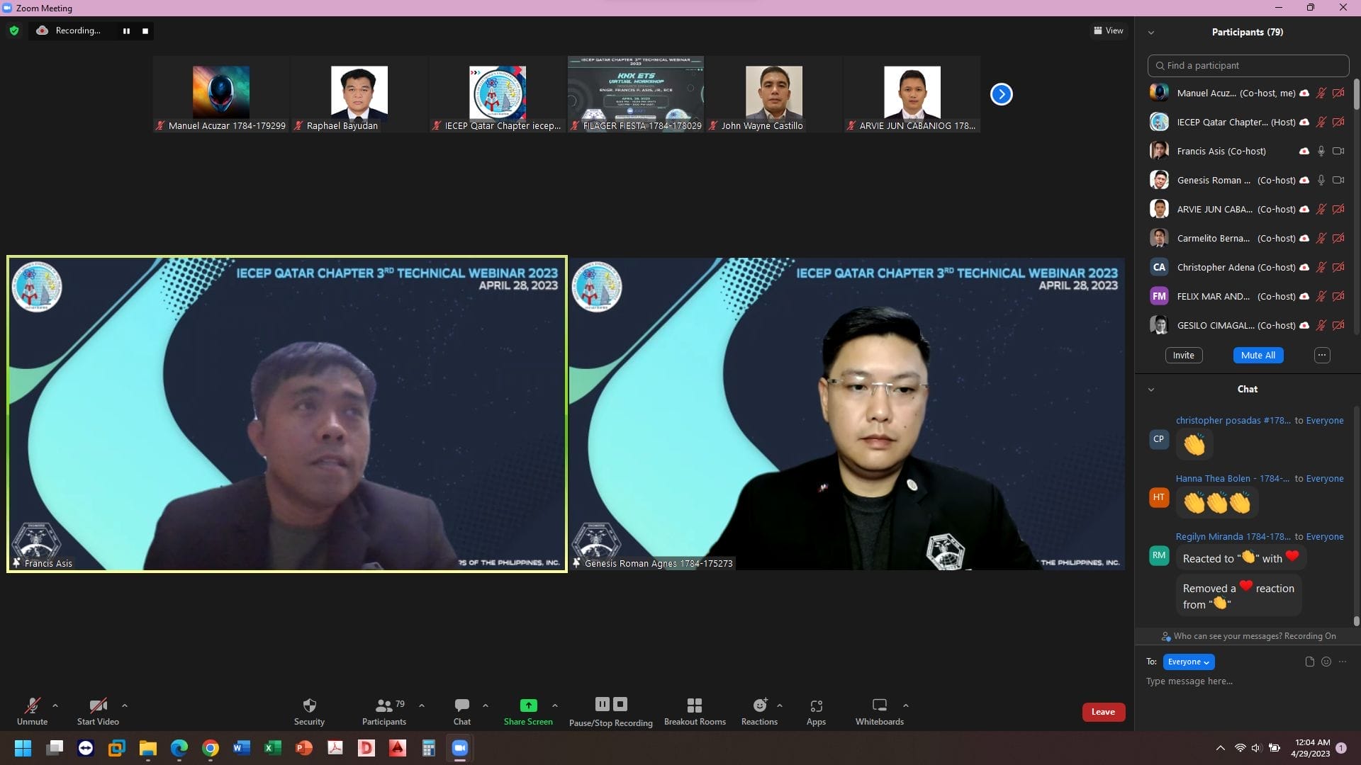Viewport: 1361px width, 765px height.
Task: Click the Mute All button
Action: click(x=1258, y=355)
